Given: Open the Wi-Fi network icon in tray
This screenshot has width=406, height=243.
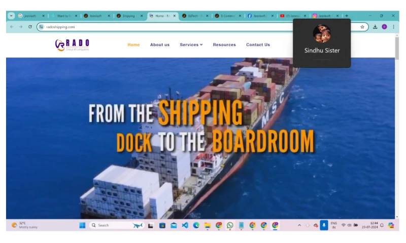Looking at the screenshot, I should [344, 225].
